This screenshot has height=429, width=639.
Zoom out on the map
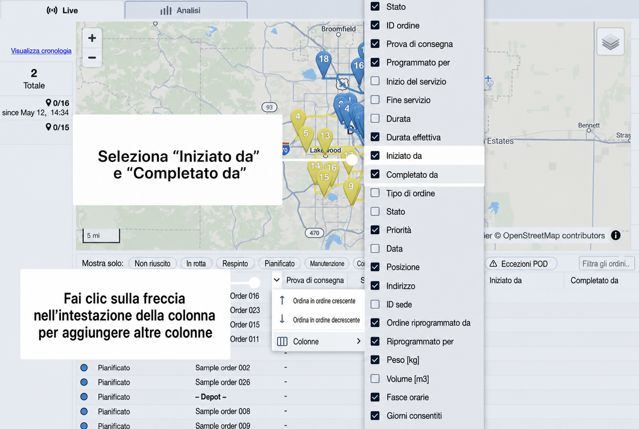click(92, 57)
